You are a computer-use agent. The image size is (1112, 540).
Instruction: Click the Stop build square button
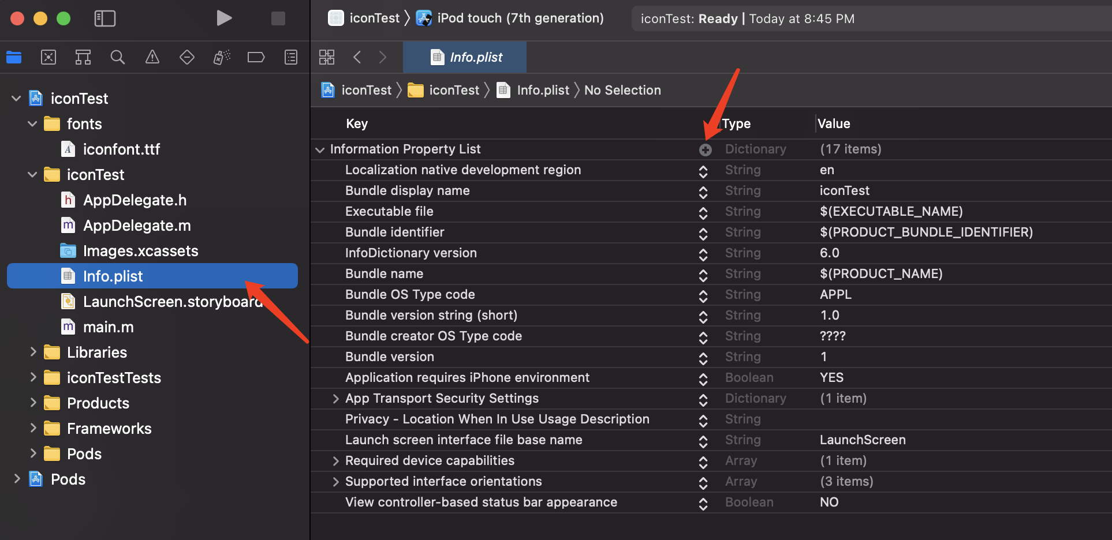278,18
